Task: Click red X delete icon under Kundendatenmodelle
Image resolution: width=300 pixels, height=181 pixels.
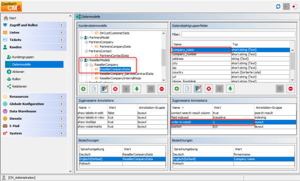Action: pyautogui.click(x=115, y=89)
